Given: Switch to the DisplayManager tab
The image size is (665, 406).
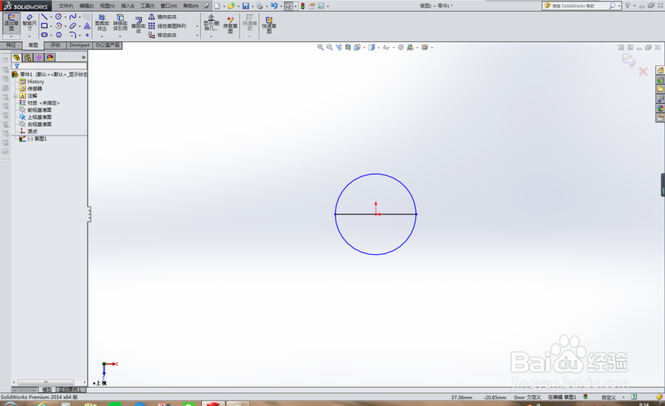Looking at the screenshot, I should tap(50, 57).
